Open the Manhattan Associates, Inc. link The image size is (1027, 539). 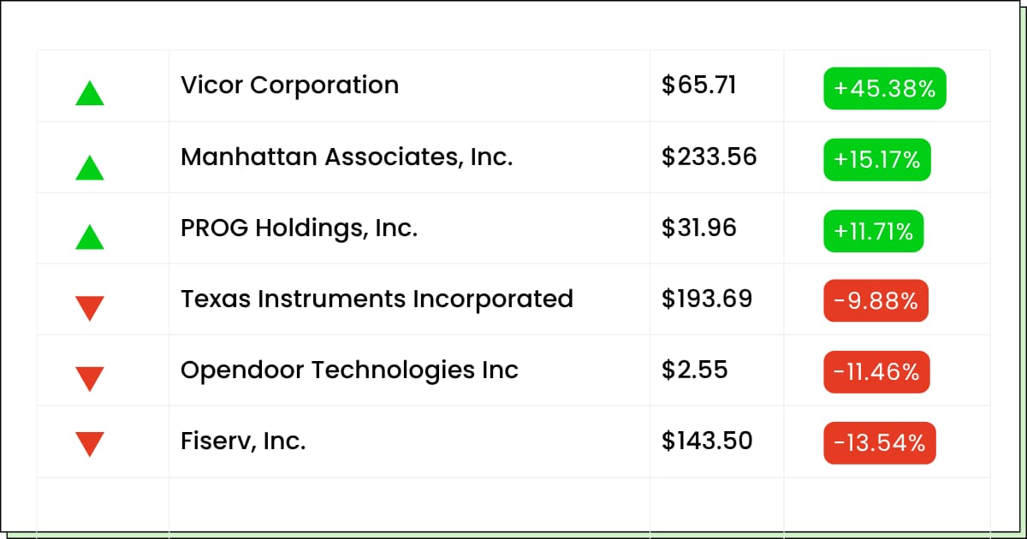tap(347, 157)
